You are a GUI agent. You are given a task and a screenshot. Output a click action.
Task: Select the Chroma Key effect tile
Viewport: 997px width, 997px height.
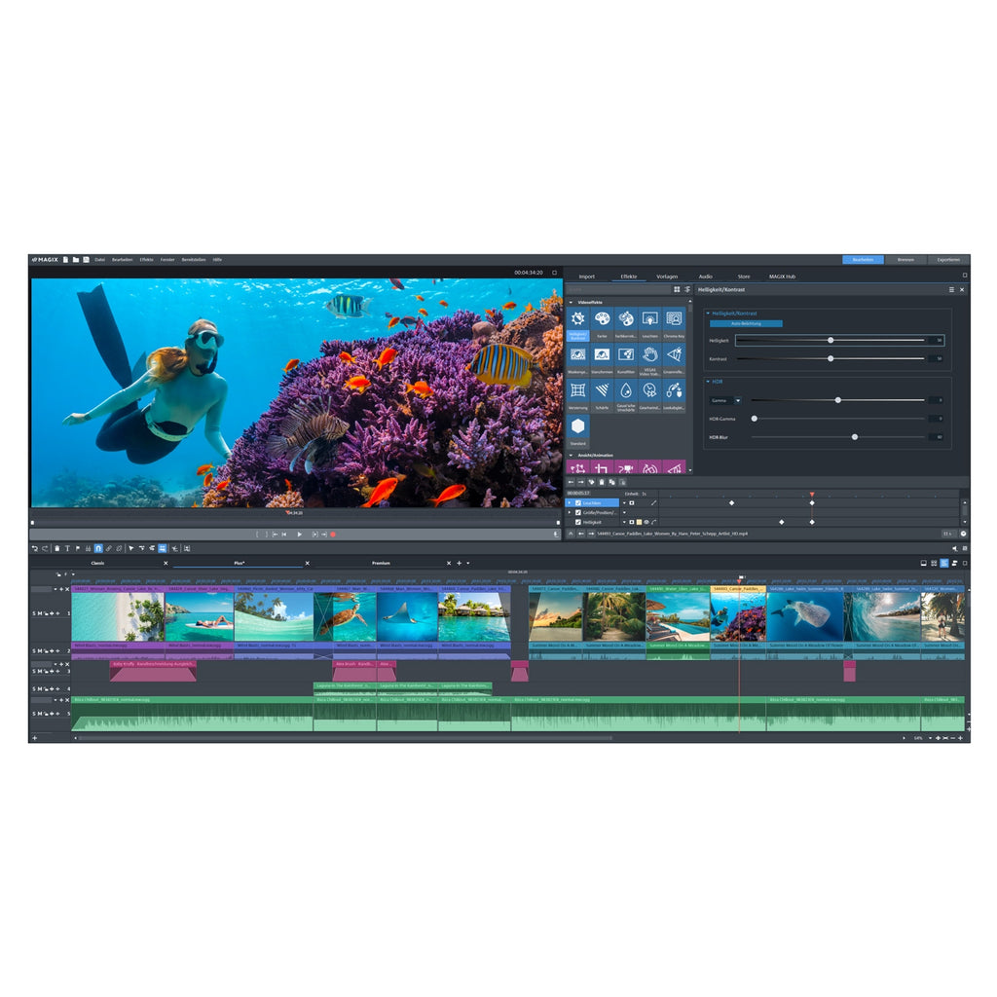click(674, 323)
